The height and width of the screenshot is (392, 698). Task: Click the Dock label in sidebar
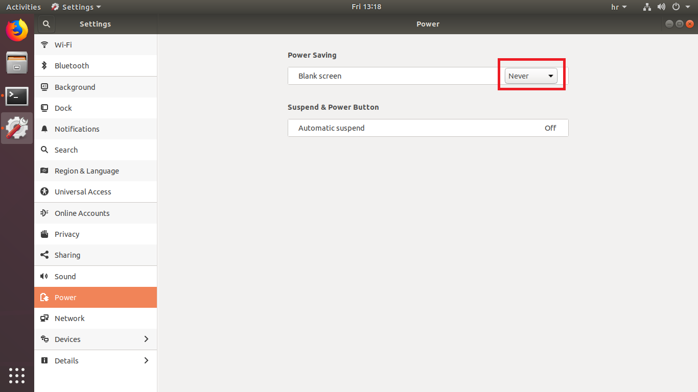click(63, 108)
